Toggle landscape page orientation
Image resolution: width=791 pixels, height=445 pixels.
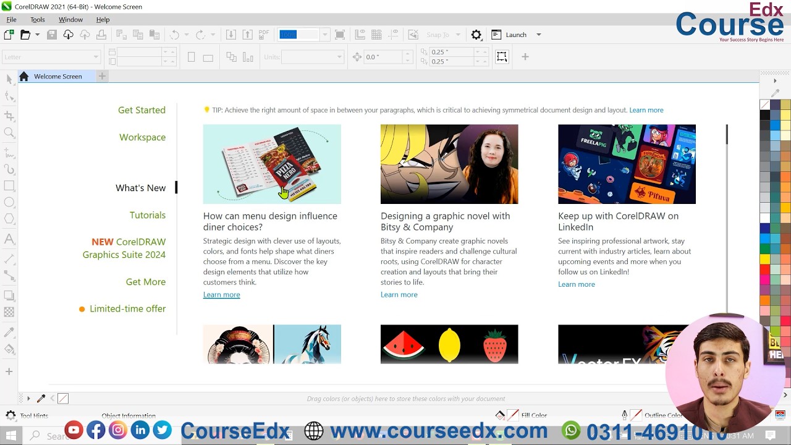[208, 57]
